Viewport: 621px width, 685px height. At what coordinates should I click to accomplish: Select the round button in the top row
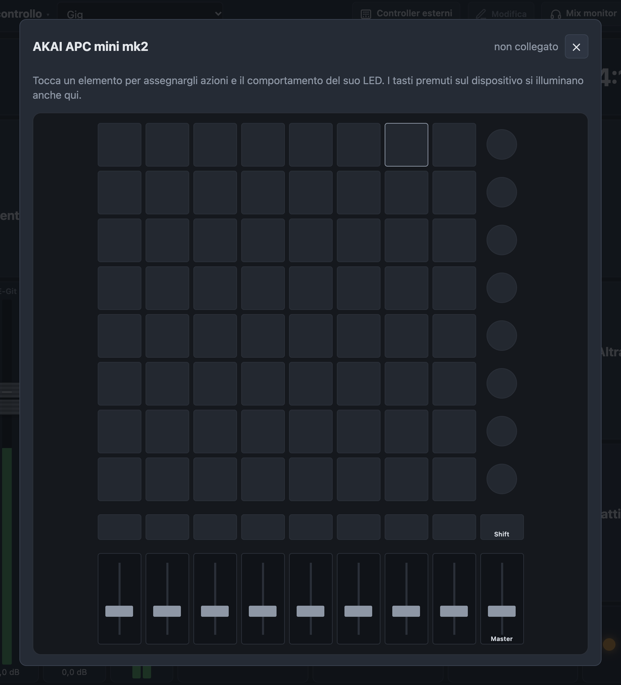click(x=502, y=145)
